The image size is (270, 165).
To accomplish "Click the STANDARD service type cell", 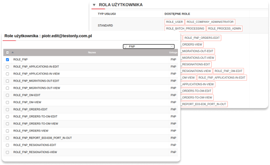I will pyautogui.click(x=105, y=26).
